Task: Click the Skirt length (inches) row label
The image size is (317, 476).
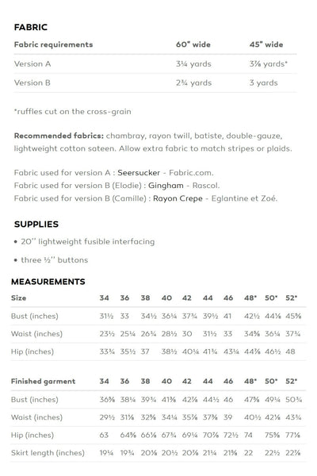Action: click(x=48, y=453)
